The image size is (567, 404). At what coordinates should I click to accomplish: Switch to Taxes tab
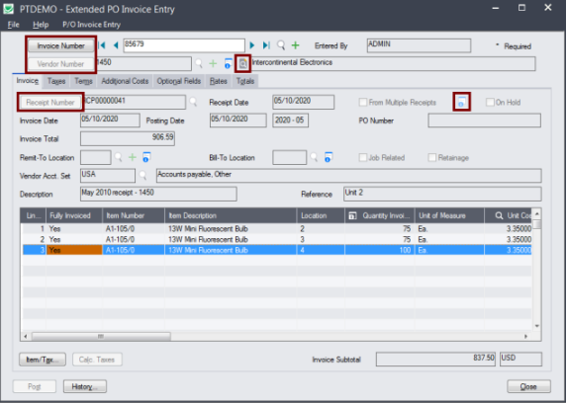56,81
